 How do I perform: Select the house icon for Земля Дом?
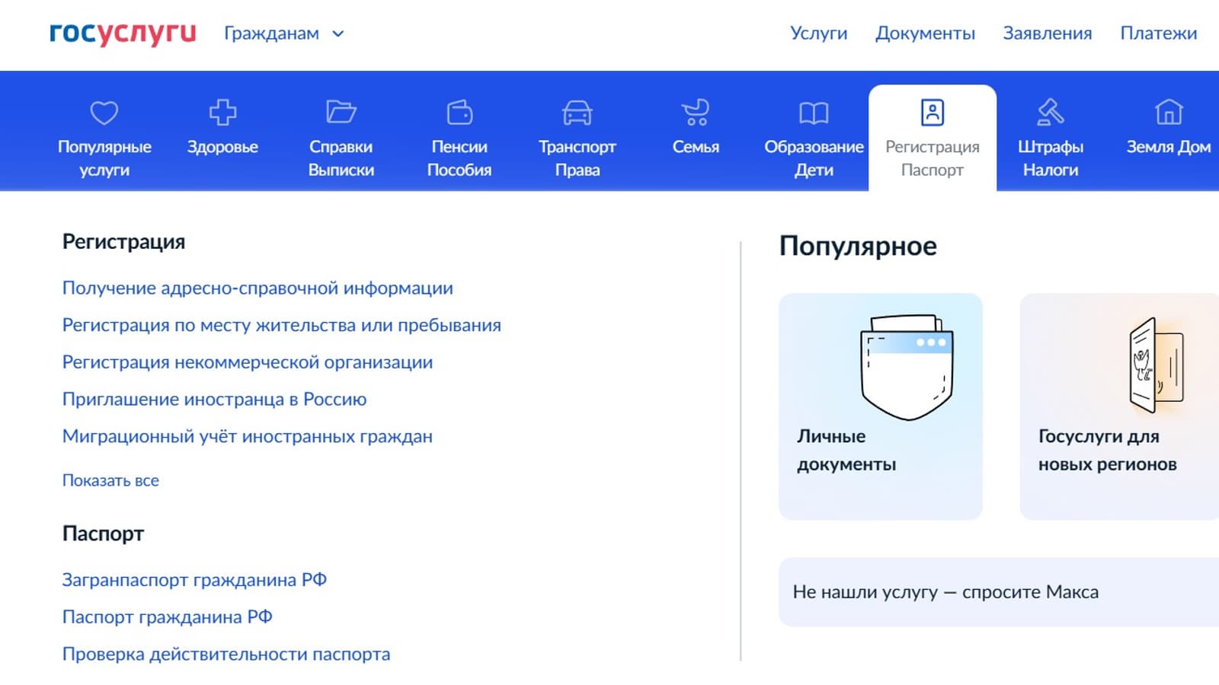point(1168,113)
